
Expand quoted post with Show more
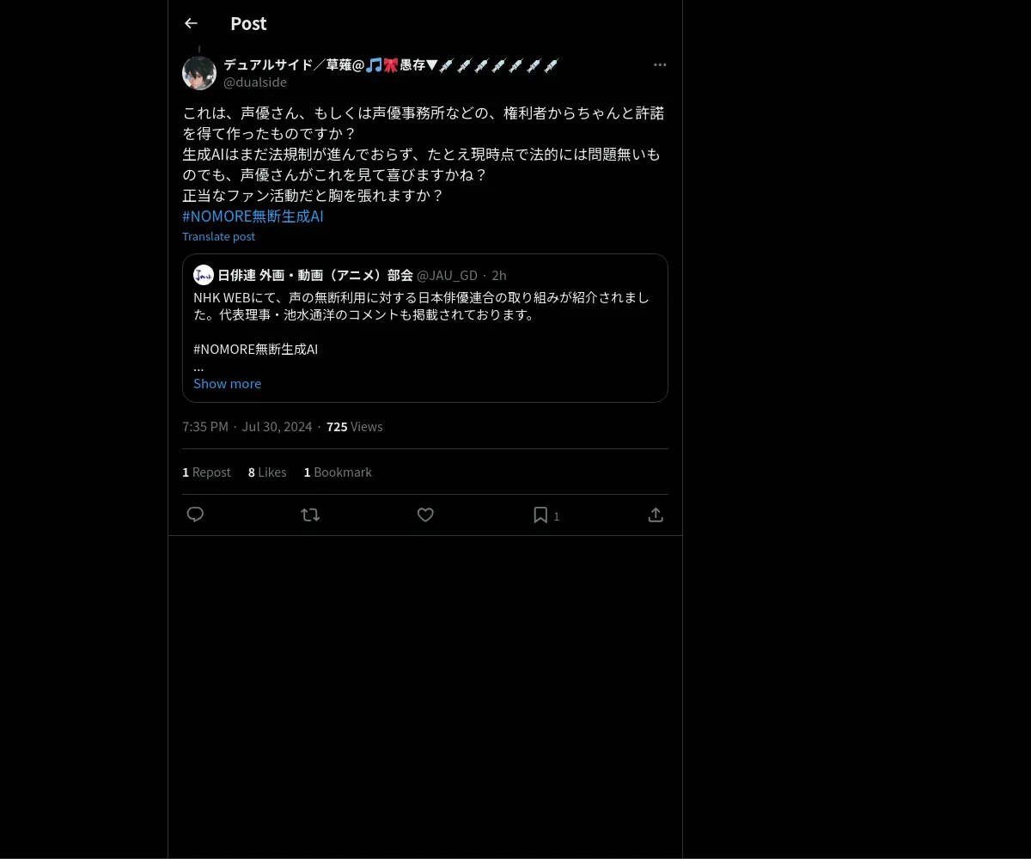click(x=227, y=384)
